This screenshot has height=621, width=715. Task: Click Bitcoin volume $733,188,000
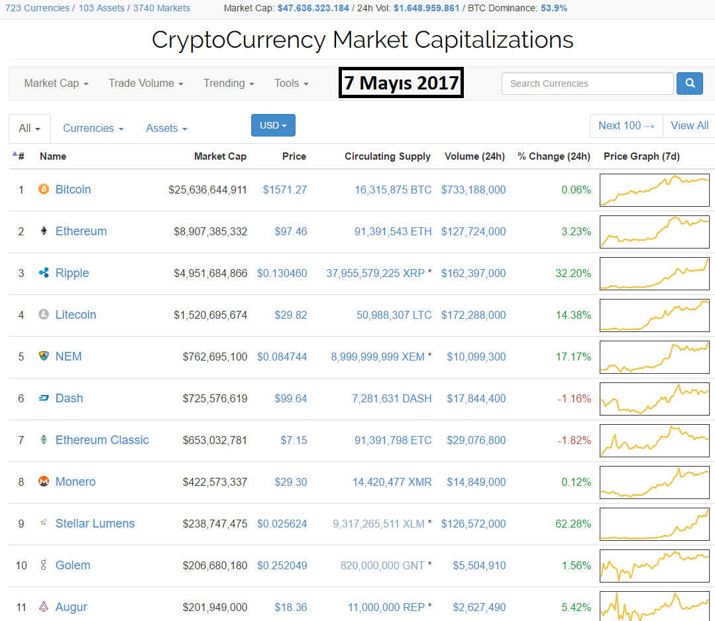[x=473, y=190]
